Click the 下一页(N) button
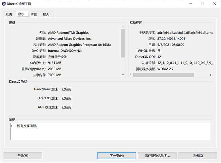Image resolution: width=221 pixels, height=163 pixels. 116,156
